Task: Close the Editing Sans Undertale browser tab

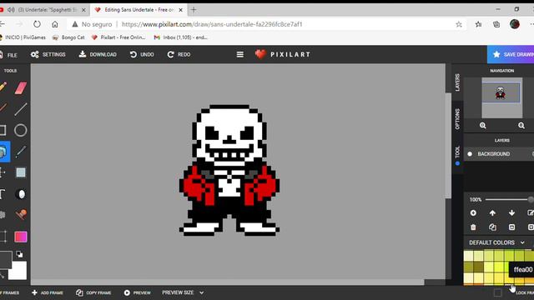Action: (x=181, y=10)
